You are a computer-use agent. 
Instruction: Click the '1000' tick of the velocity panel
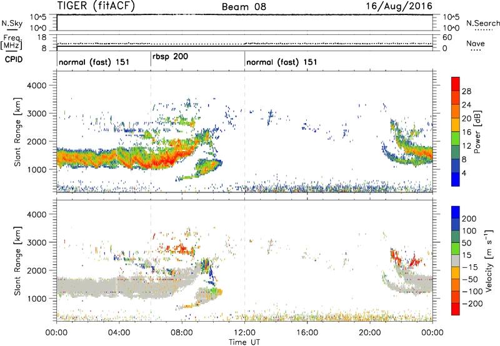(x=37, y=299)
